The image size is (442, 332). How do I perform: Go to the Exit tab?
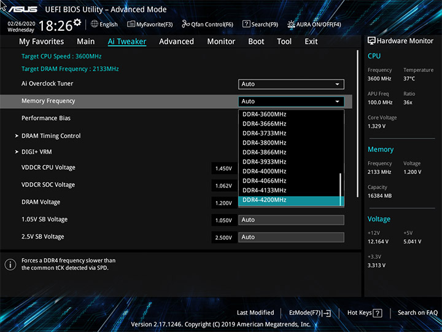pyautogui.click(x=311, y=42)
